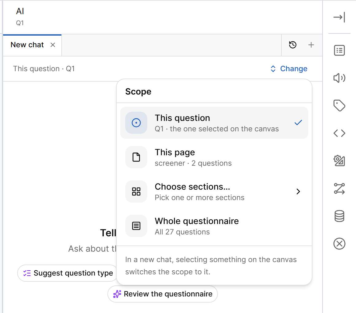This screenshot has height=313, width=356.
Task: Open the code brackets icon in sidebar
Action: (x=339, y=133)
